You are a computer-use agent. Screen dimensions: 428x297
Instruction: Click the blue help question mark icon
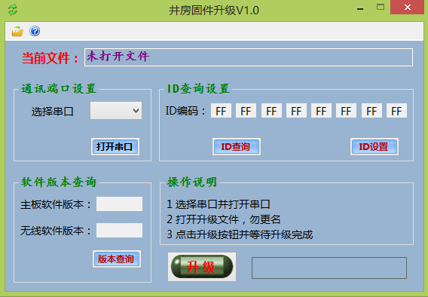coord(35,31)
